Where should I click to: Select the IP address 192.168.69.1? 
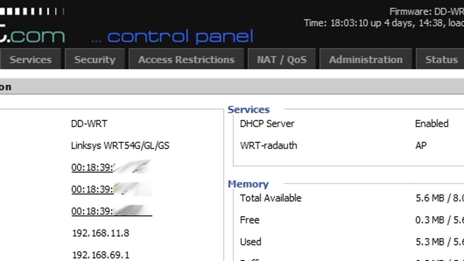point(101,255)
